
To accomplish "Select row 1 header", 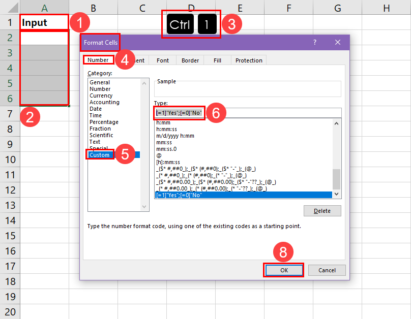I will pos(10,22).
